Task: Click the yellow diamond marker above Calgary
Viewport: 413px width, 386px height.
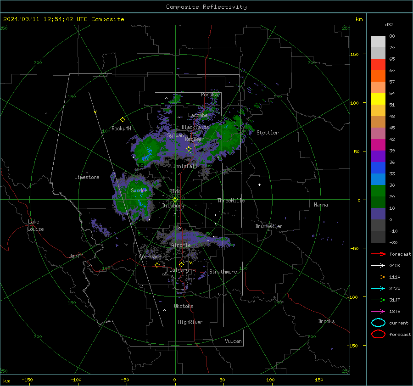Action: click(181, 264)
